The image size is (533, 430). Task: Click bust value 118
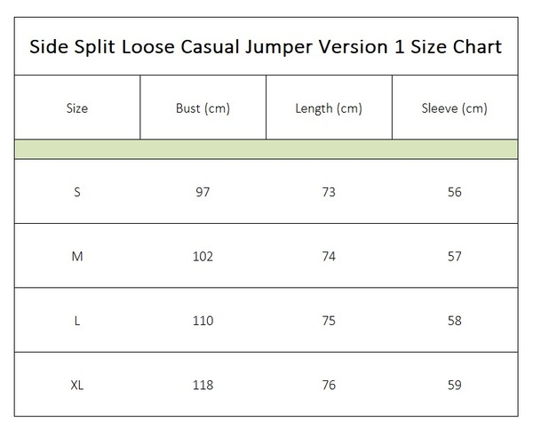point(203,385)
